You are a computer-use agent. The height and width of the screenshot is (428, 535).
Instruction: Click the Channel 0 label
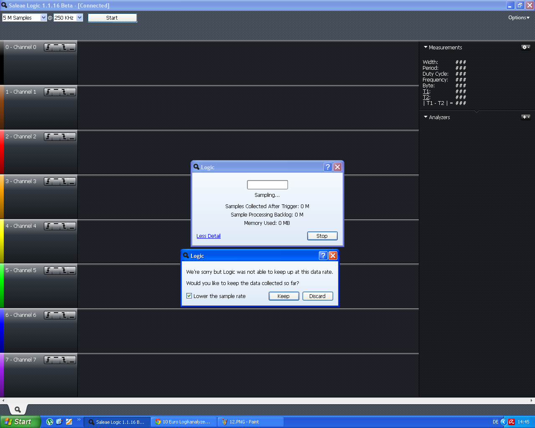click(21, 47)
